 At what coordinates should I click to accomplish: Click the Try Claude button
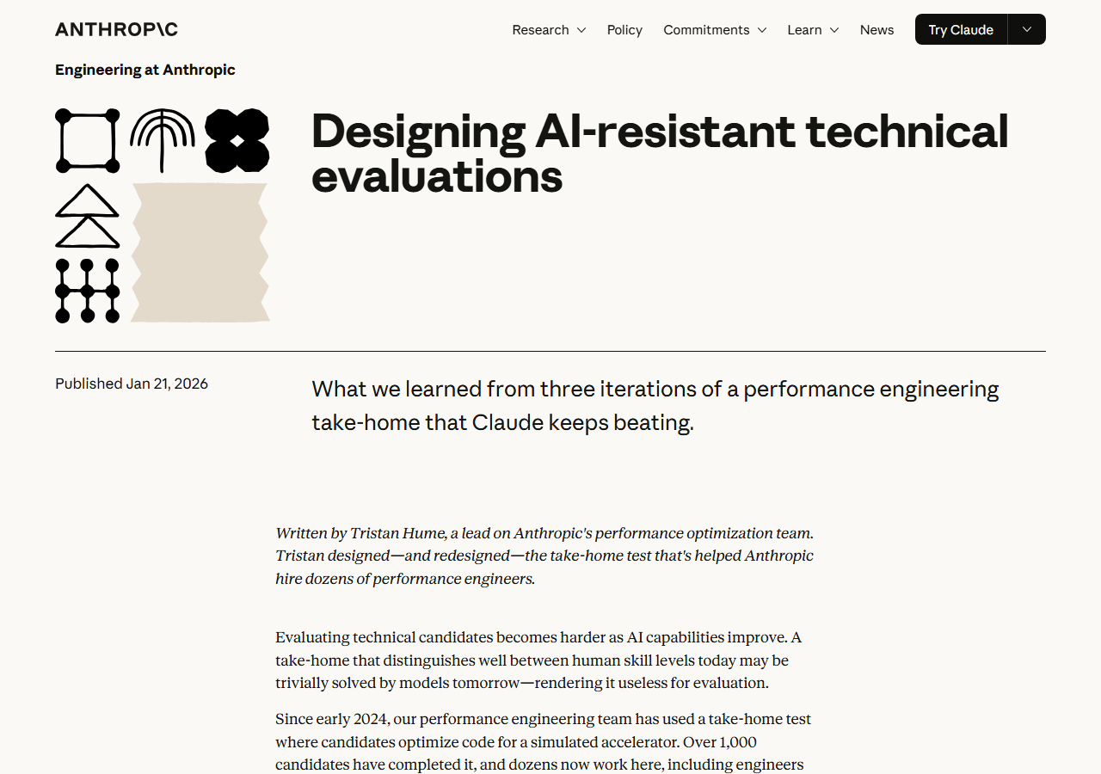click(x=961, y=29)
